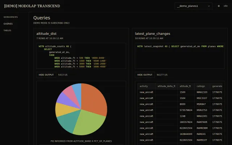232x145 pixels.
Task: Click callsign cell NMA1320
Action: pyautogui.click(x=202, y=92)
